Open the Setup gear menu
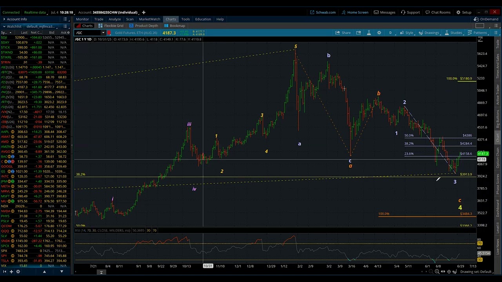Viewport: 502px width, 282px height. [x=464, y=12]
